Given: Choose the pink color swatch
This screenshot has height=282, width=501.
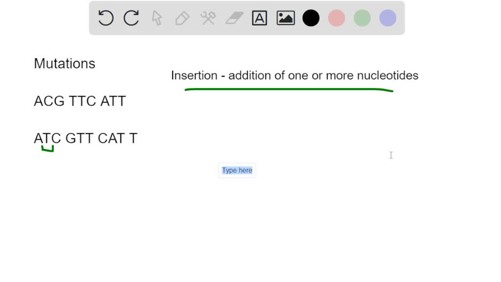Looking at the screenshot, I should click(337, 18).
